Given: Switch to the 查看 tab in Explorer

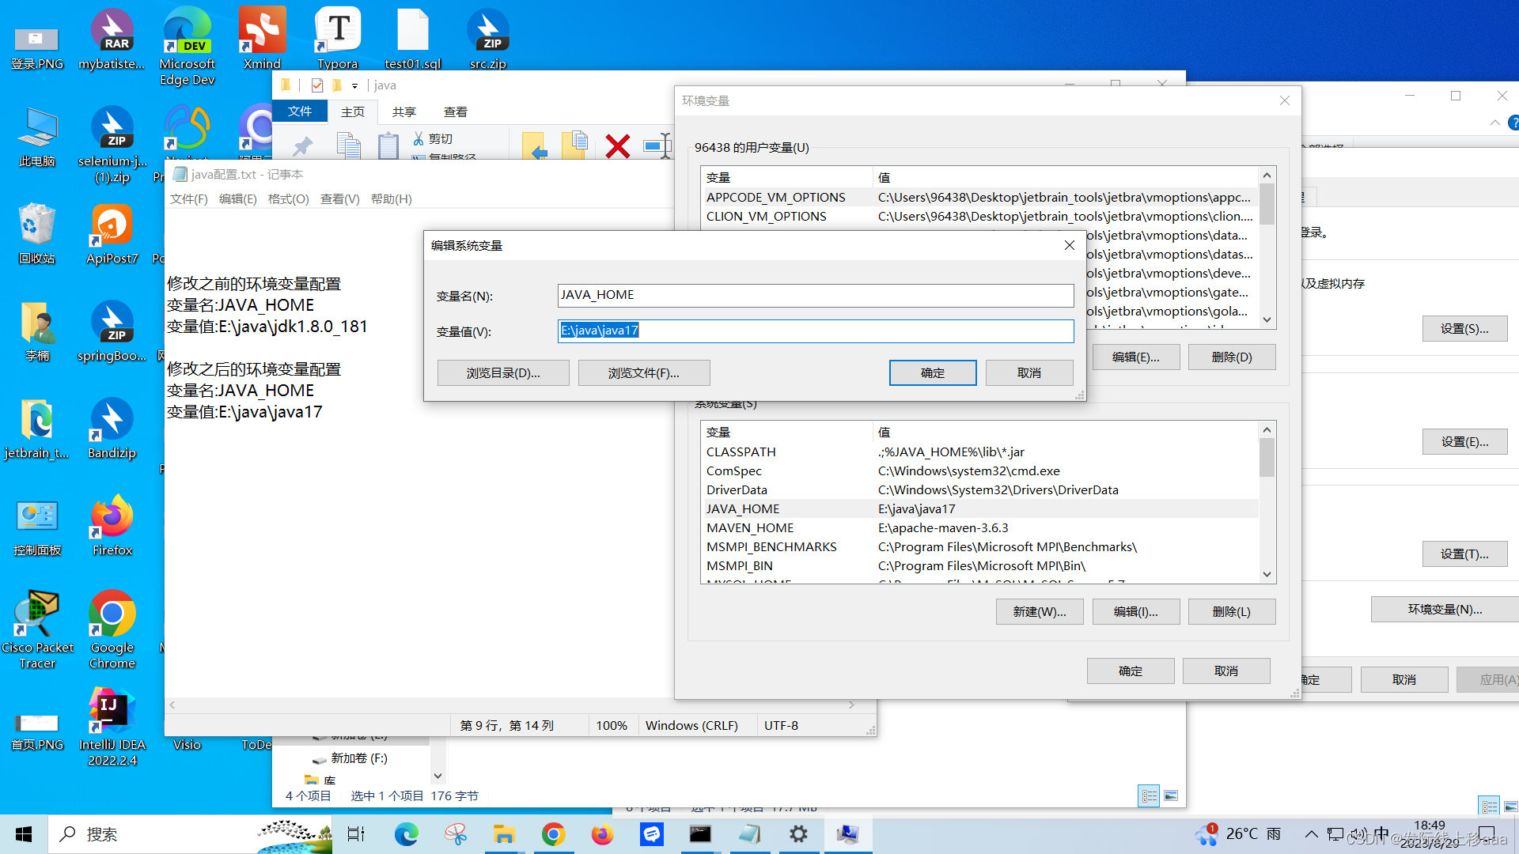Looking at the screenshot, I should 456,112.
